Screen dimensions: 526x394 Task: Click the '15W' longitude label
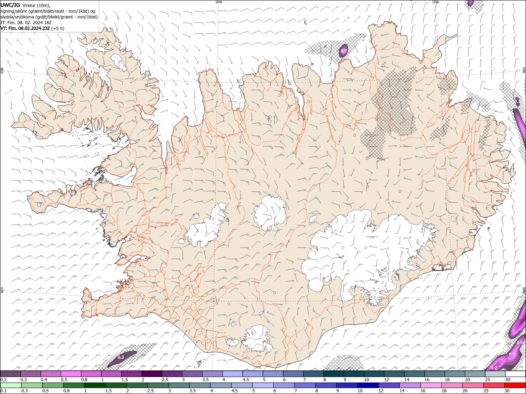[435, 2]
